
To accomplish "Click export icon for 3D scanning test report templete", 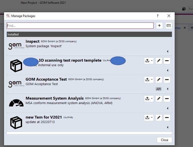I will pos(147,61).
